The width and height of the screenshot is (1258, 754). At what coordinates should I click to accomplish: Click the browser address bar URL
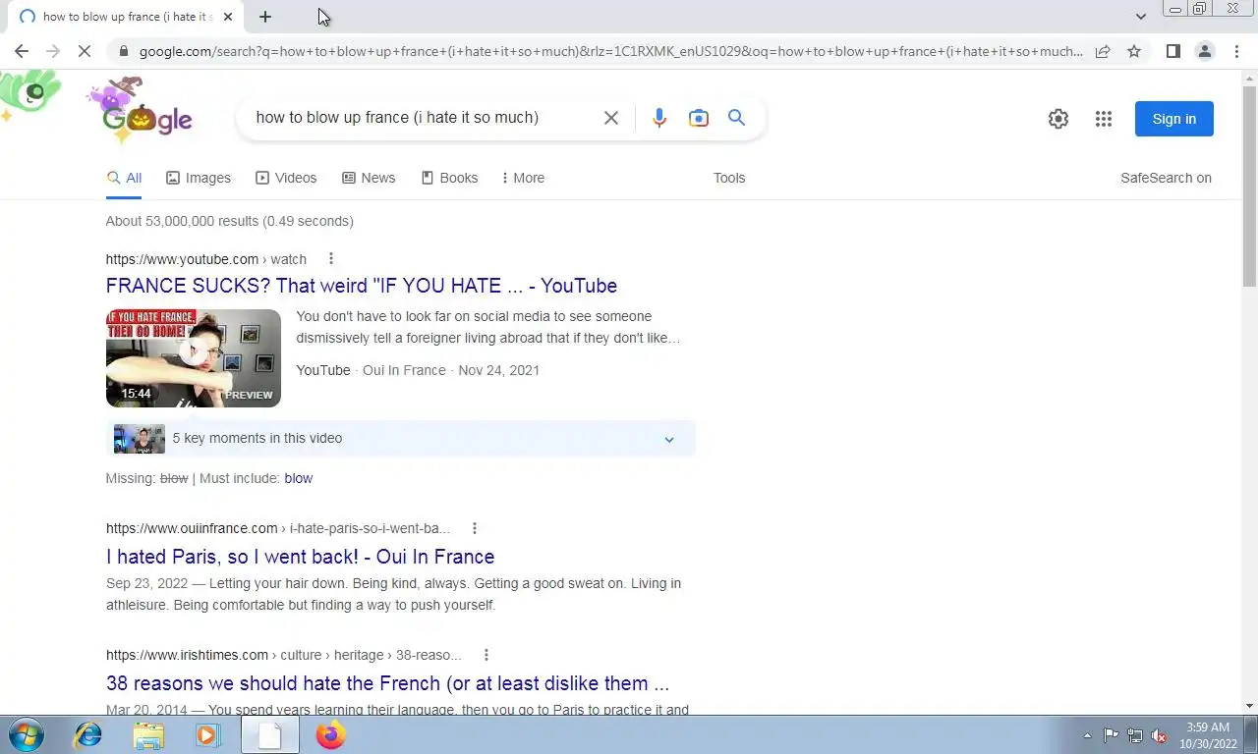click(x=610, y=51)
